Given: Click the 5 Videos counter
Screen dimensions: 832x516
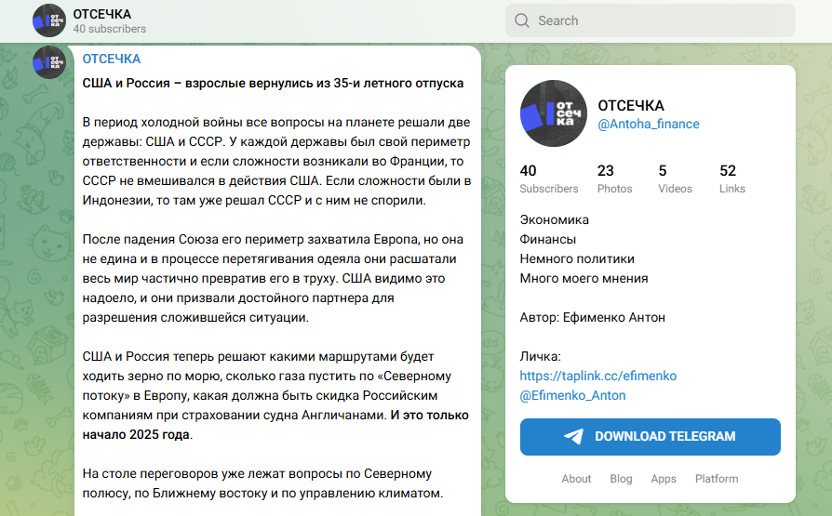Looking at the screenshot, I should (x=675, y=179).
